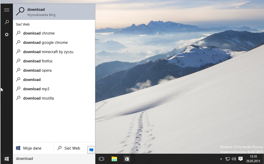Screen dimensions: 264x164
Task: Open the Store app on taskbar
Action: click(x=127, y=159)
